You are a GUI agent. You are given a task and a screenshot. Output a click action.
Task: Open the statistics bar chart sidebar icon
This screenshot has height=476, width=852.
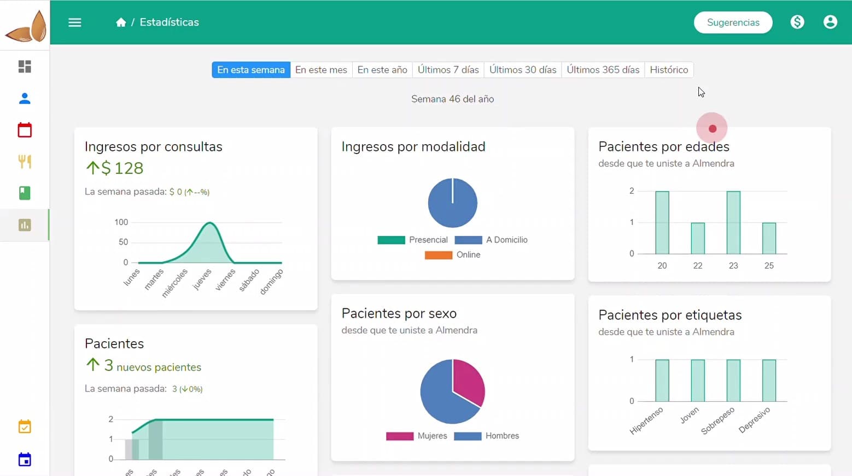coord(25,225)
